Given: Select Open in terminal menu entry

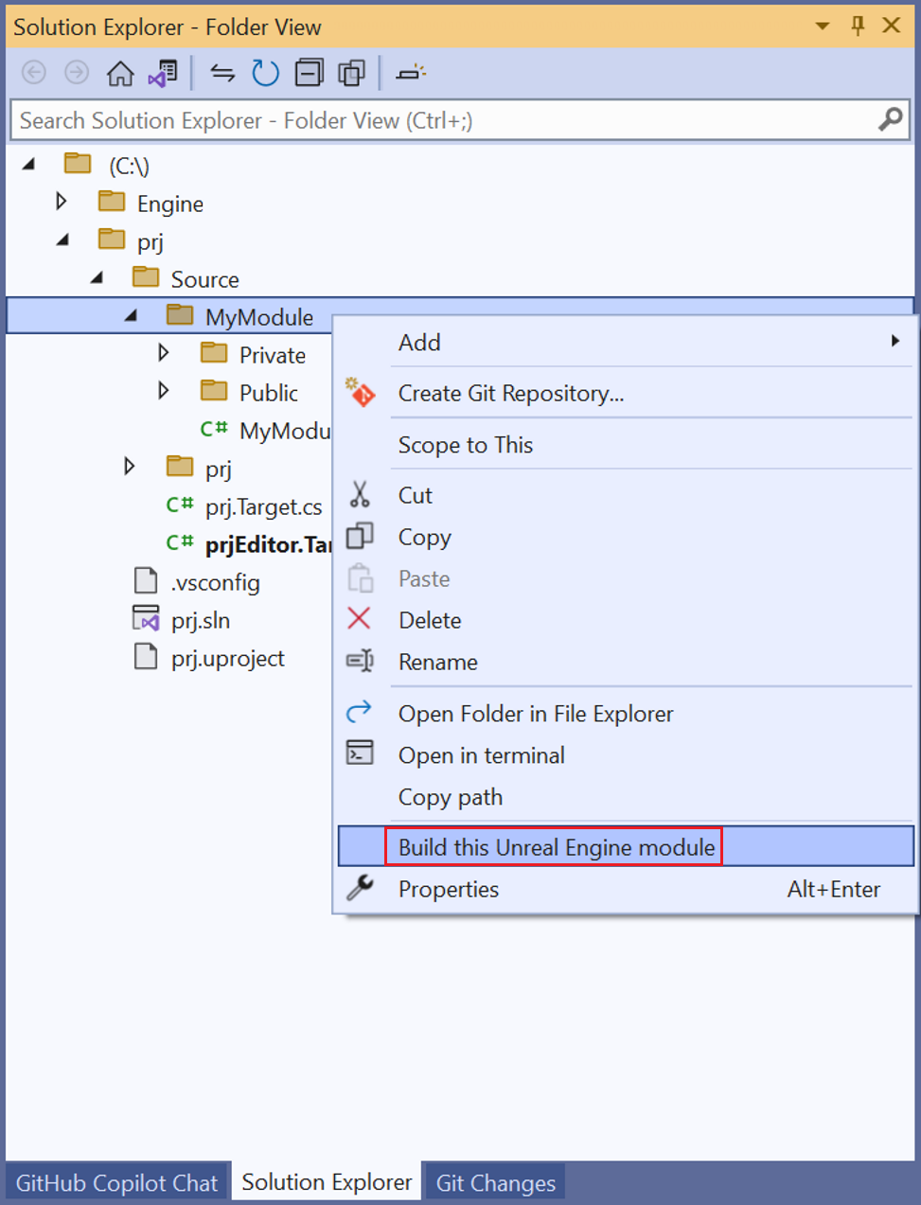Looking at the screenshot, I should (481, 755).
